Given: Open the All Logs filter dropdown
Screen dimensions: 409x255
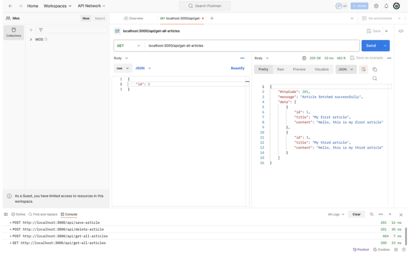Looking at the screenshot, I should [336, 214].
